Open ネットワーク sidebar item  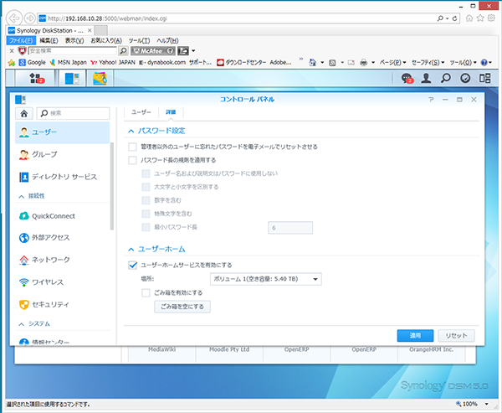pos(63,260)
